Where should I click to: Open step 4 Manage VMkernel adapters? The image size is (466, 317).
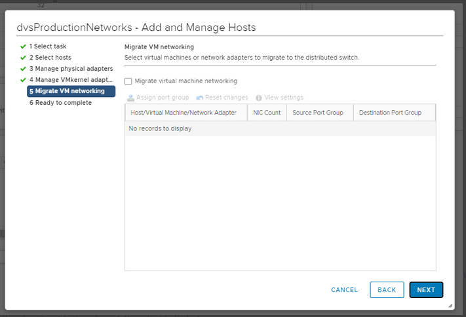71,80
